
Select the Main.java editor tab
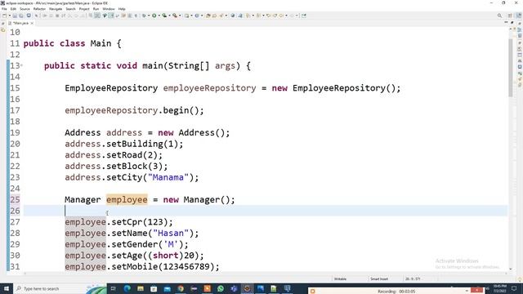pos(20,23)
